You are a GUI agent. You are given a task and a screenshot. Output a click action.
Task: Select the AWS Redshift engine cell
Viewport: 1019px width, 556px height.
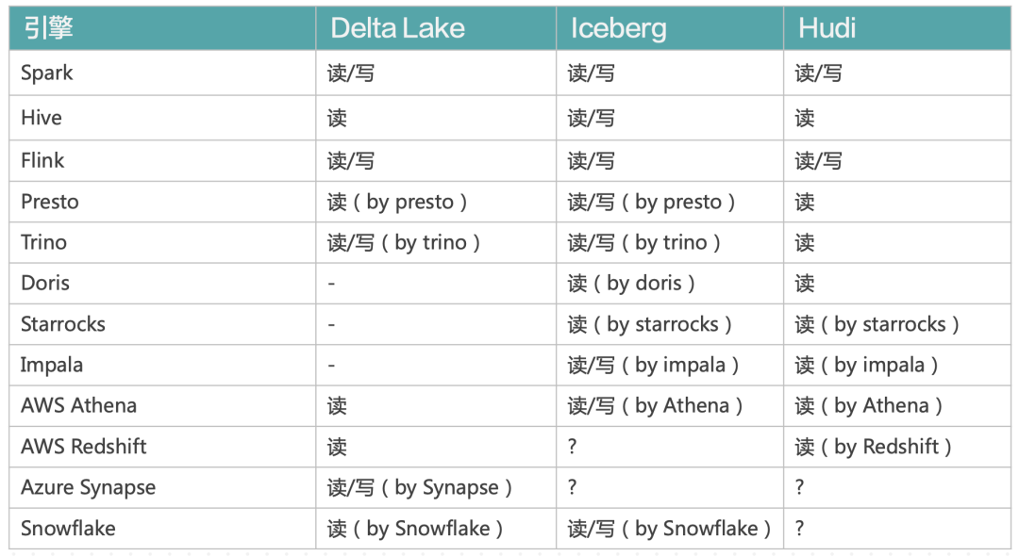click(x=84, y=447)
